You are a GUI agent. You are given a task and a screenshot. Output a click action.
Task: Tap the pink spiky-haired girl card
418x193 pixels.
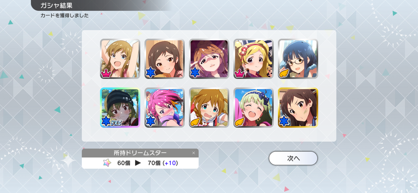point(164,108)
